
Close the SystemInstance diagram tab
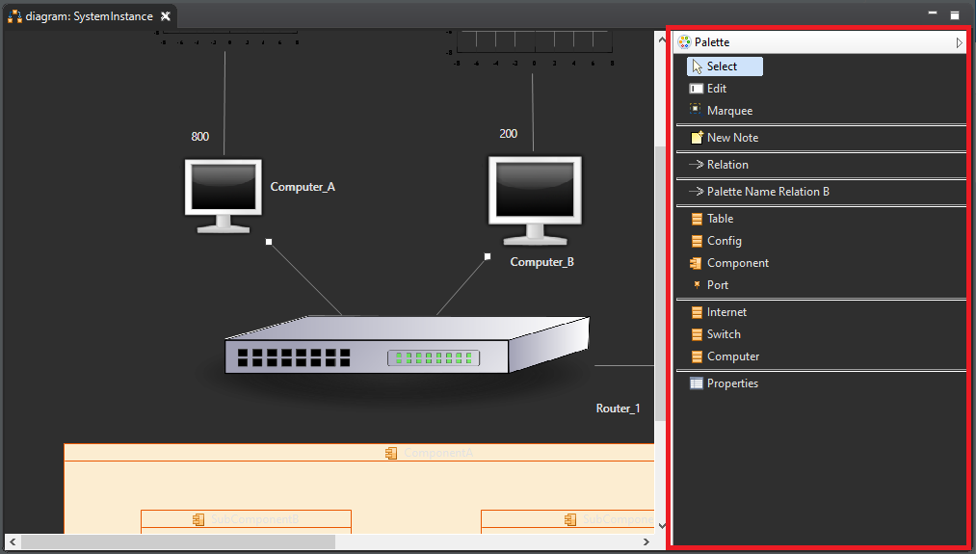[x=166, y=16]
